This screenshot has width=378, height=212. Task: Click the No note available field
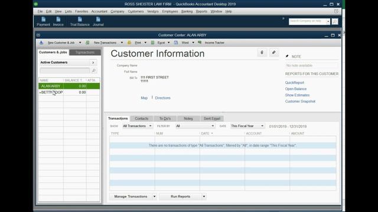coord(311,65)
